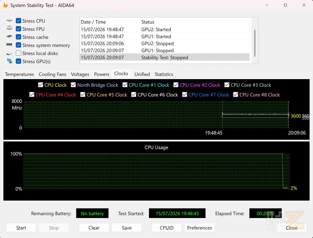Save the stability test results
Screen dimensions: 313x238
(x=127, y=228)
